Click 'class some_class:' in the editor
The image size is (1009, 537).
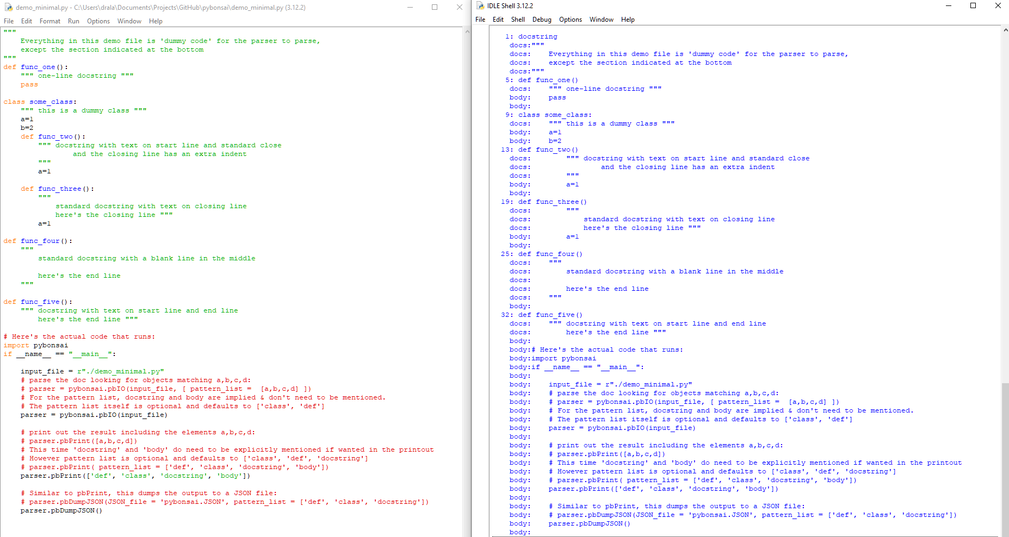(x=40, y=102)
